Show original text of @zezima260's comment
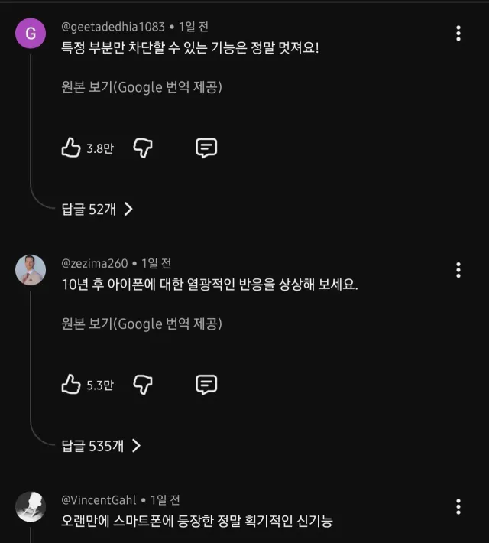This screenshot has width=489, height=543. (141, 324)
